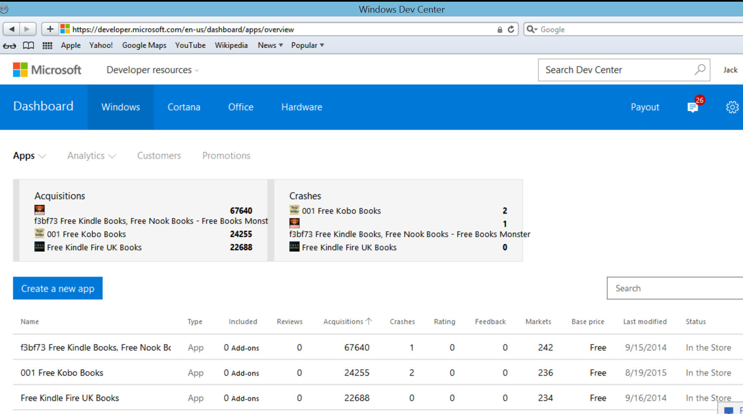Click the Dashboard heading link
Viewport: 743px width, 414px height.
pyautogui.click(x=43, y=106)
